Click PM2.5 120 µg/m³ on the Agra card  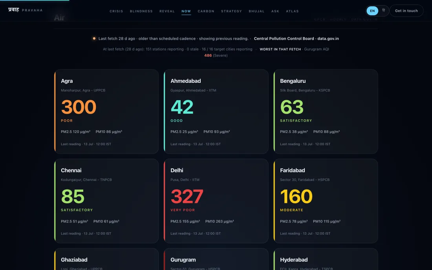point(75,132)
